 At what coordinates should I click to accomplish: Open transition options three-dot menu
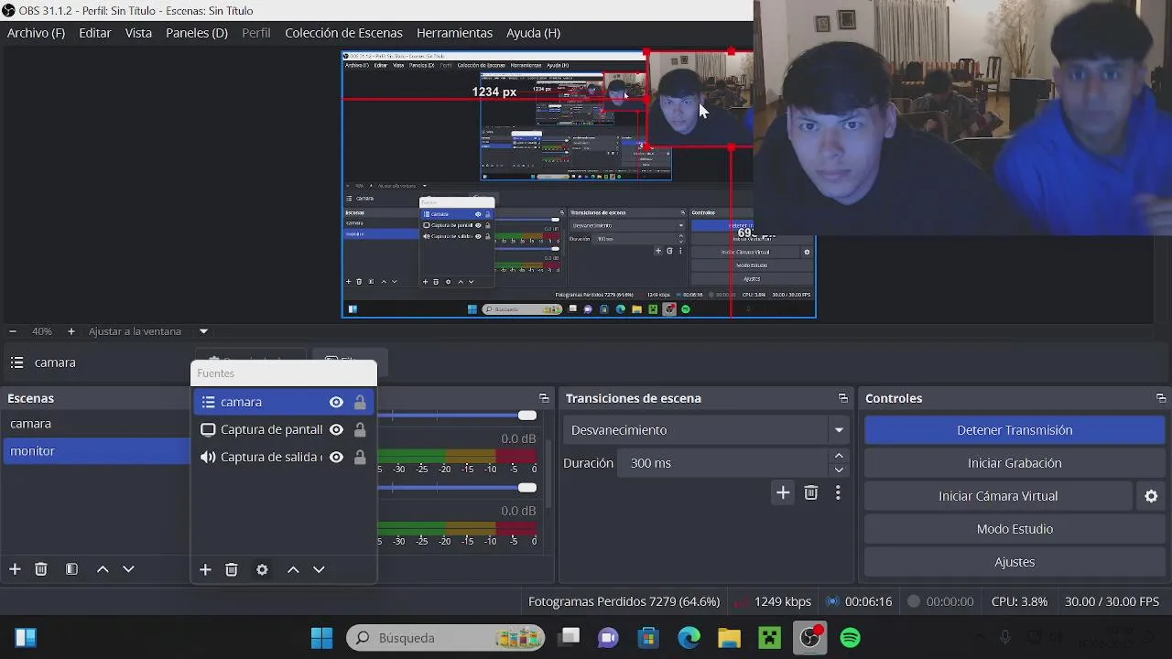point(838,493)
